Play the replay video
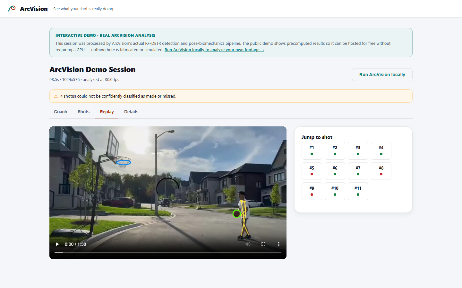The height and width of the screenshot is (288, 462). (57, 244)
